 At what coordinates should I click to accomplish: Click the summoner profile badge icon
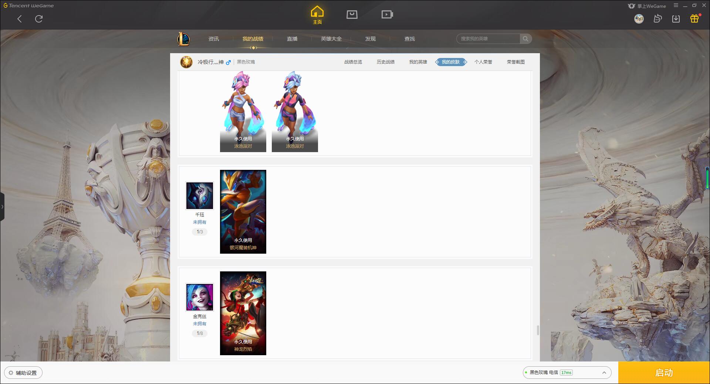[x=186, y=62]
